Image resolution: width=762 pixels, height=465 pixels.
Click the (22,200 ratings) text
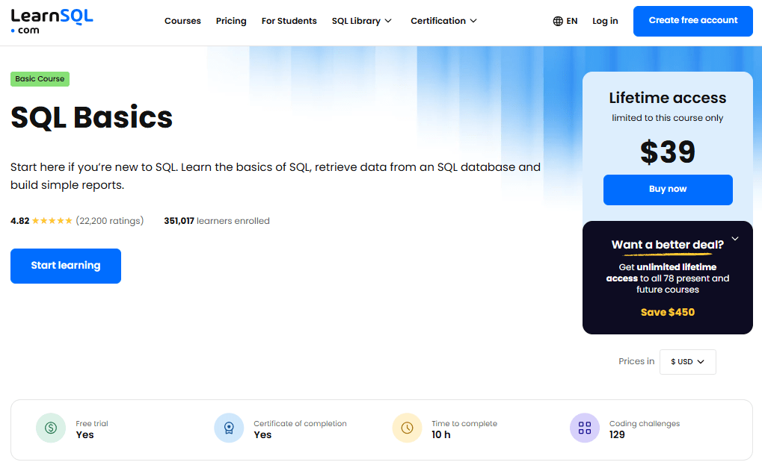tap(110, 221)
